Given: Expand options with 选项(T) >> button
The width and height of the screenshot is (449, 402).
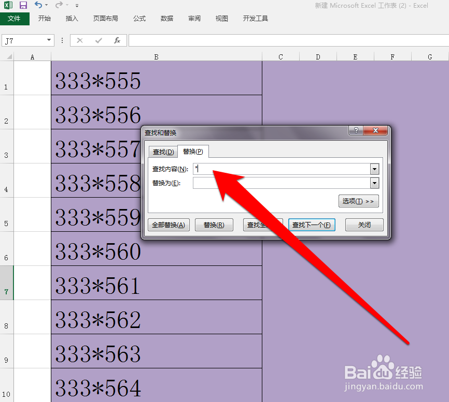Looking at the screenshot, I should point(358,201).
